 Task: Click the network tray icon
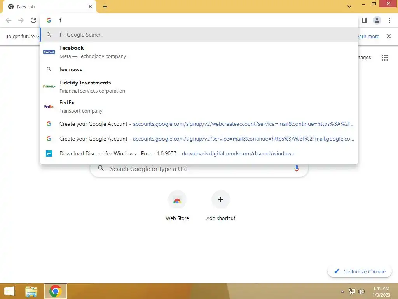(x=352, y=291)
